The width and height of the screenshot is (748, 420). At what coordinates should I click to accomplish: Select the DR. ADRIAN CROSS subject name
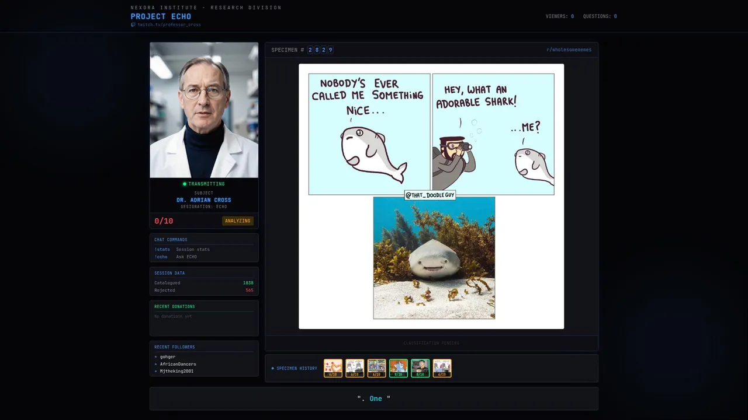204,200
